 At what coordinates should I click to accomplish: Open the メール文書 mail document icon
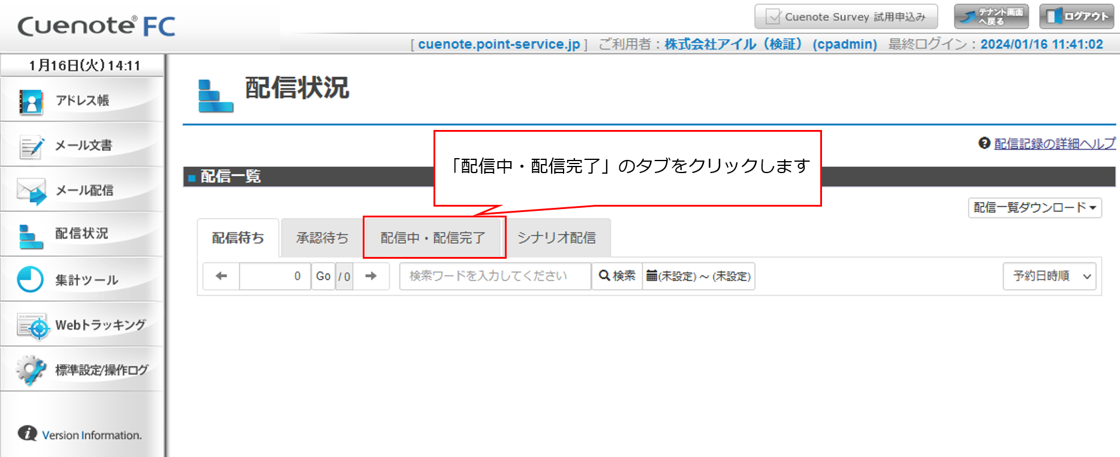pyautogui.click(x=31, y=147)
